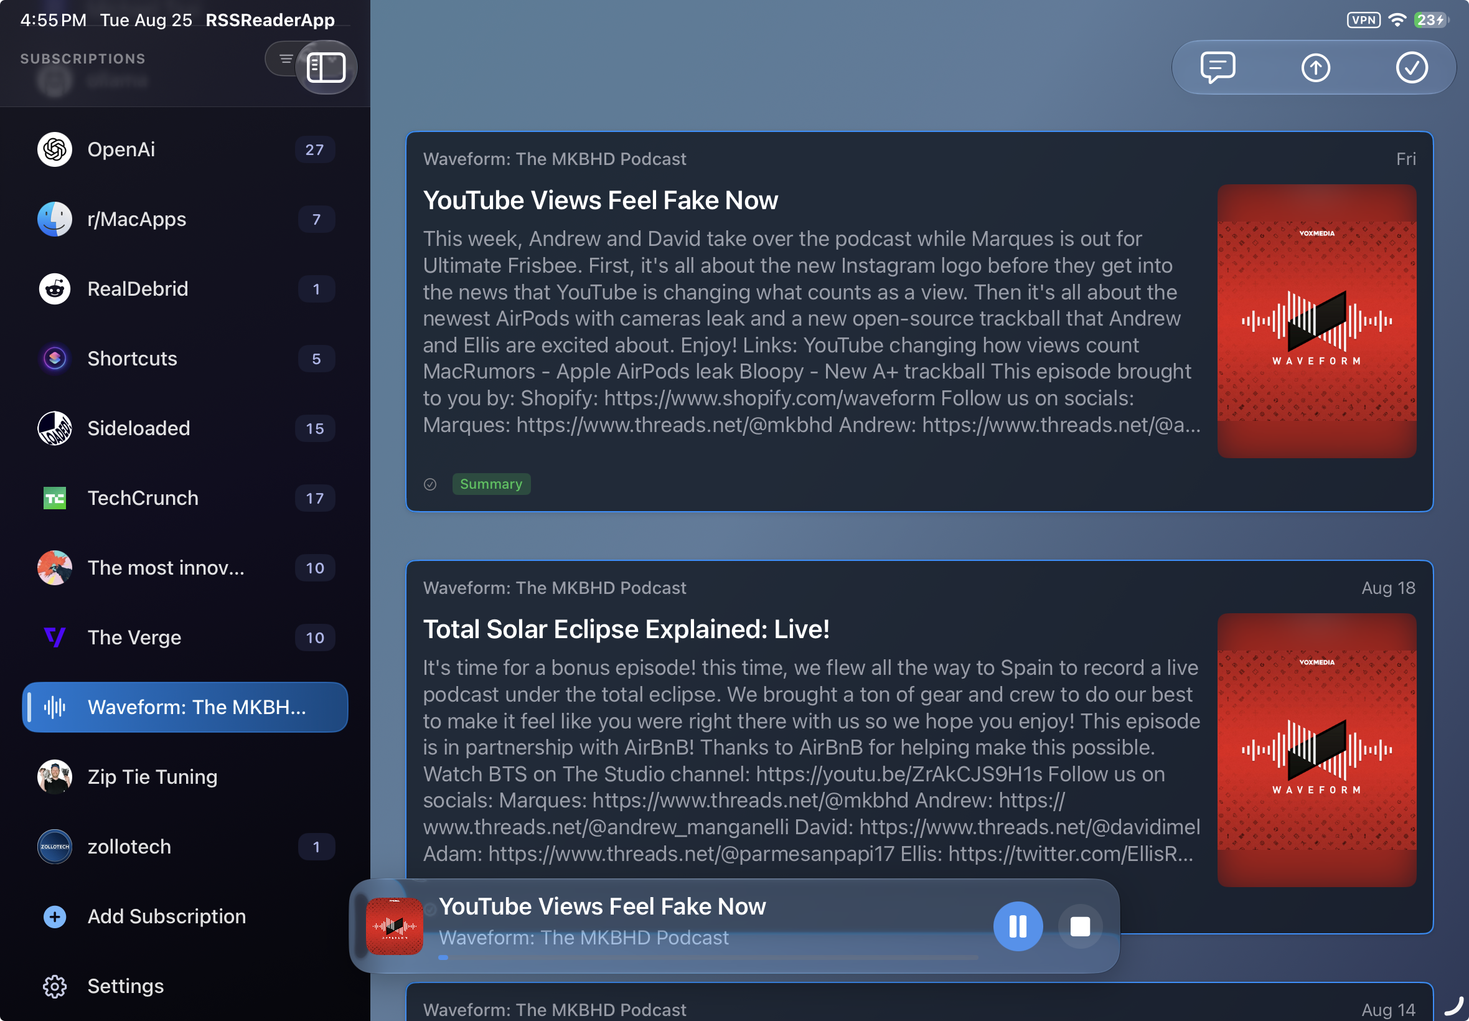
Task: Open OpenAi subscription
Action: (x=185, y=149)
